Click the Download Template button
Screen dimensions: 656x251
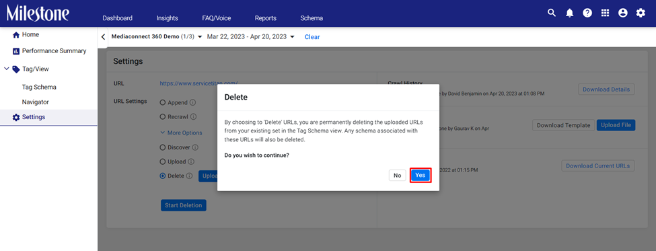(564, 125)
